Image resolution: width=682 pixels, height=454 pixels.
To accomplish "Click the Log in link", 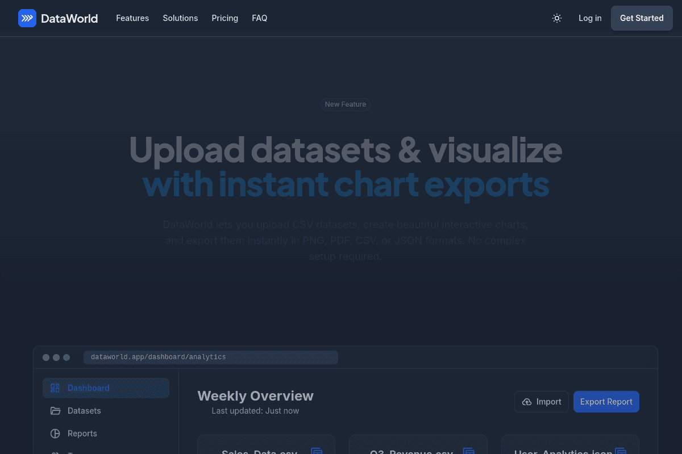I will pos(590,18).
